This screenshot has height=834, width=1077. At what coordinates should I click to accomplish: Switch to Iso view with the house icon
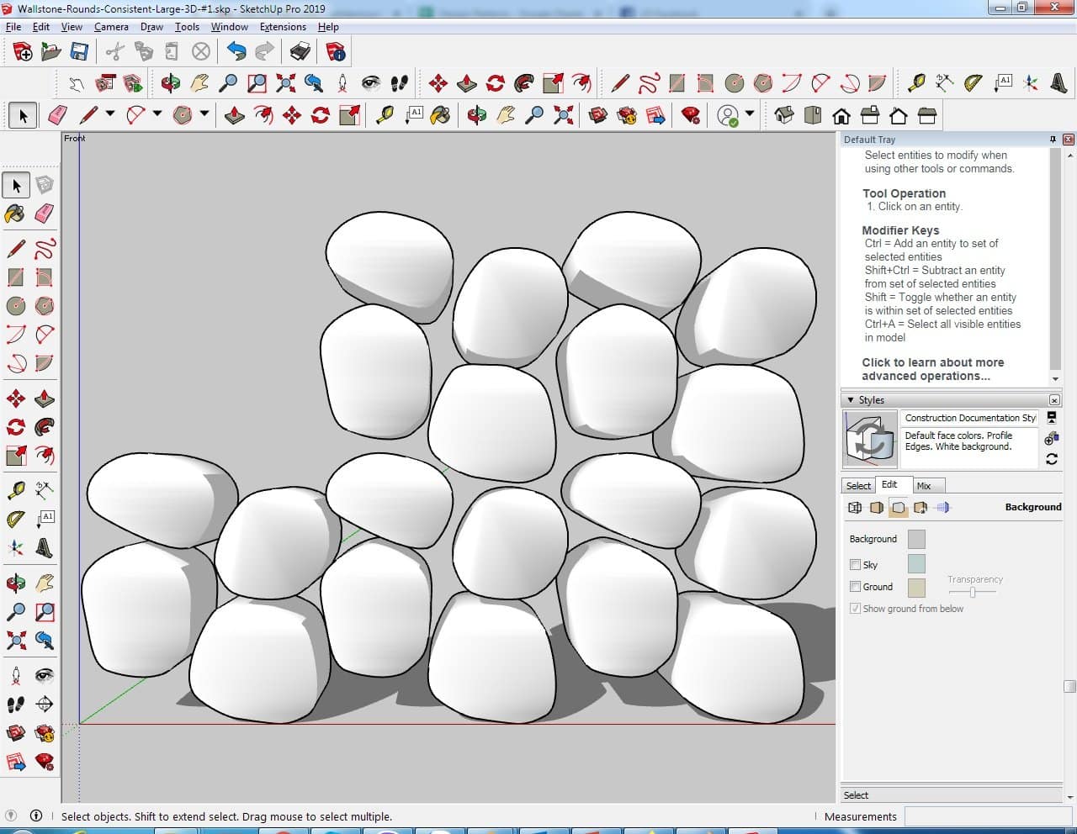784,115
